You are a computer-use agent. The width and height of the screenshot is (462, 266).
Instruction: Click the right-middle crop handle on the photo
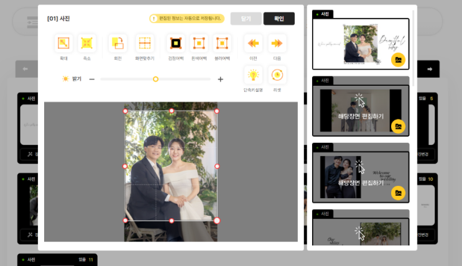point(217,167)
